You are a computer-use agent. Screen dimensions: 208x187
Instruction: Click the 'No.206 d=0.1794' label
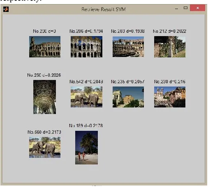(86, 31)
